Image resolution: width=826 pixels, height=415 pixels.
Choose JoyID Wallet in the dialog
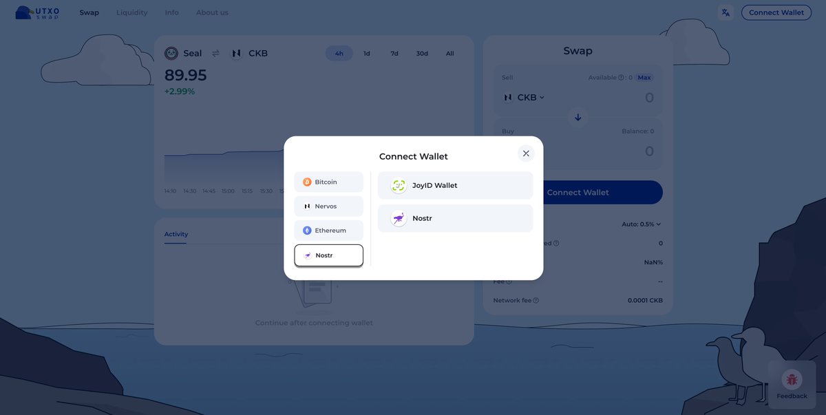(455, 185)
